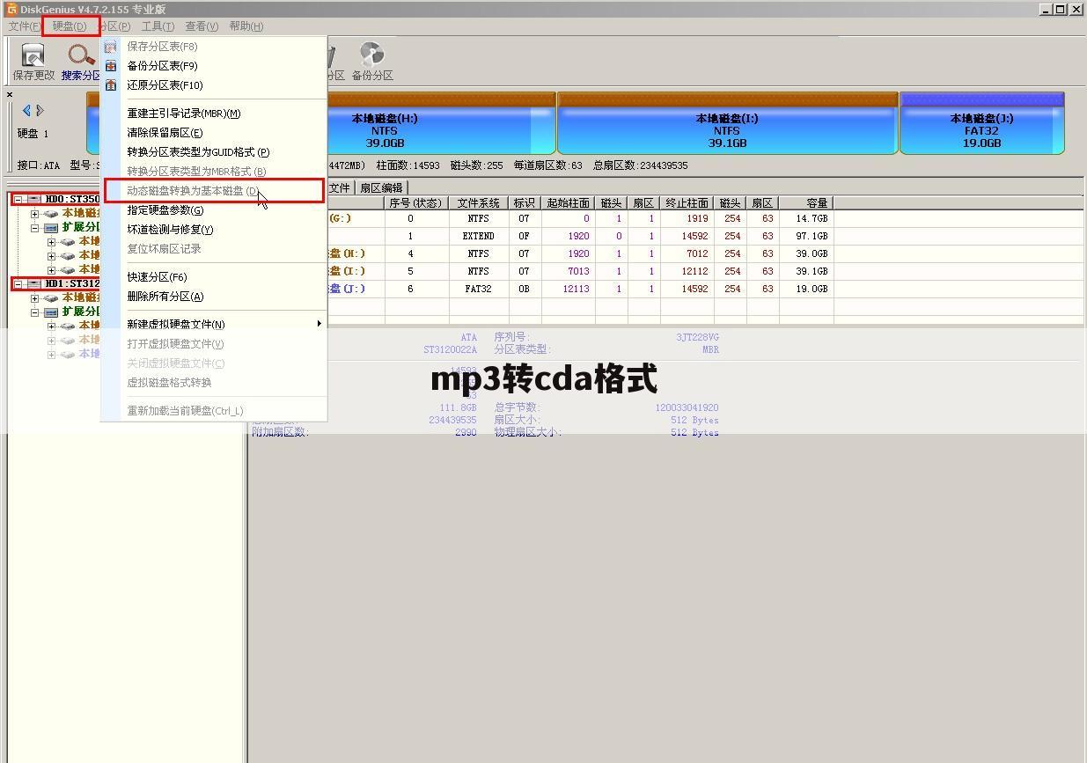This screenshot has height=763, width=1087.
Task: Click the 起始柱面 column header
Action: (569, 203)
